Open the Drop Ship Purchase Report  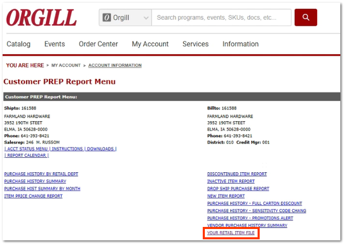click(x=238, y=189)
